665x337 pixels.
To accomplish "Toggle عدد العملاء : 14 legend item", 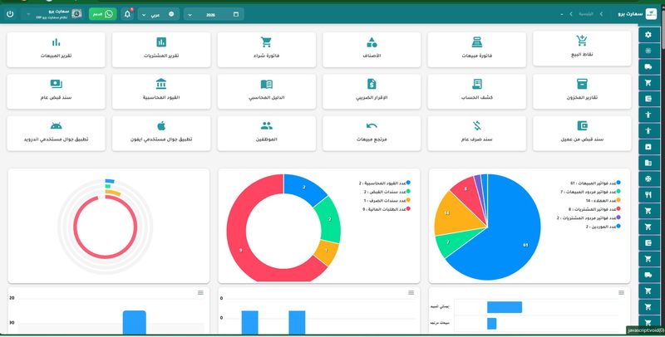I will click(603, 200).
